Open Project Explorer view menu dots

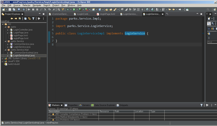(43, 18)
